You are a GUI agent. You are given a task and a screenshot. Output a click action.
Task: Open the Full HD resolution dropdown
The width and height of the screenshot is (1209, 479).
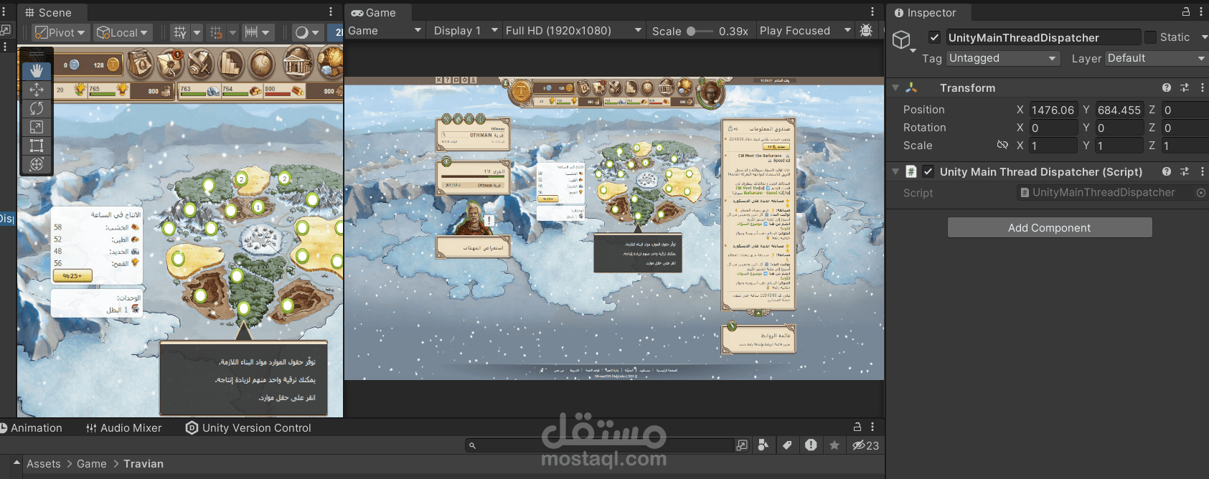[x=573, y=31]
